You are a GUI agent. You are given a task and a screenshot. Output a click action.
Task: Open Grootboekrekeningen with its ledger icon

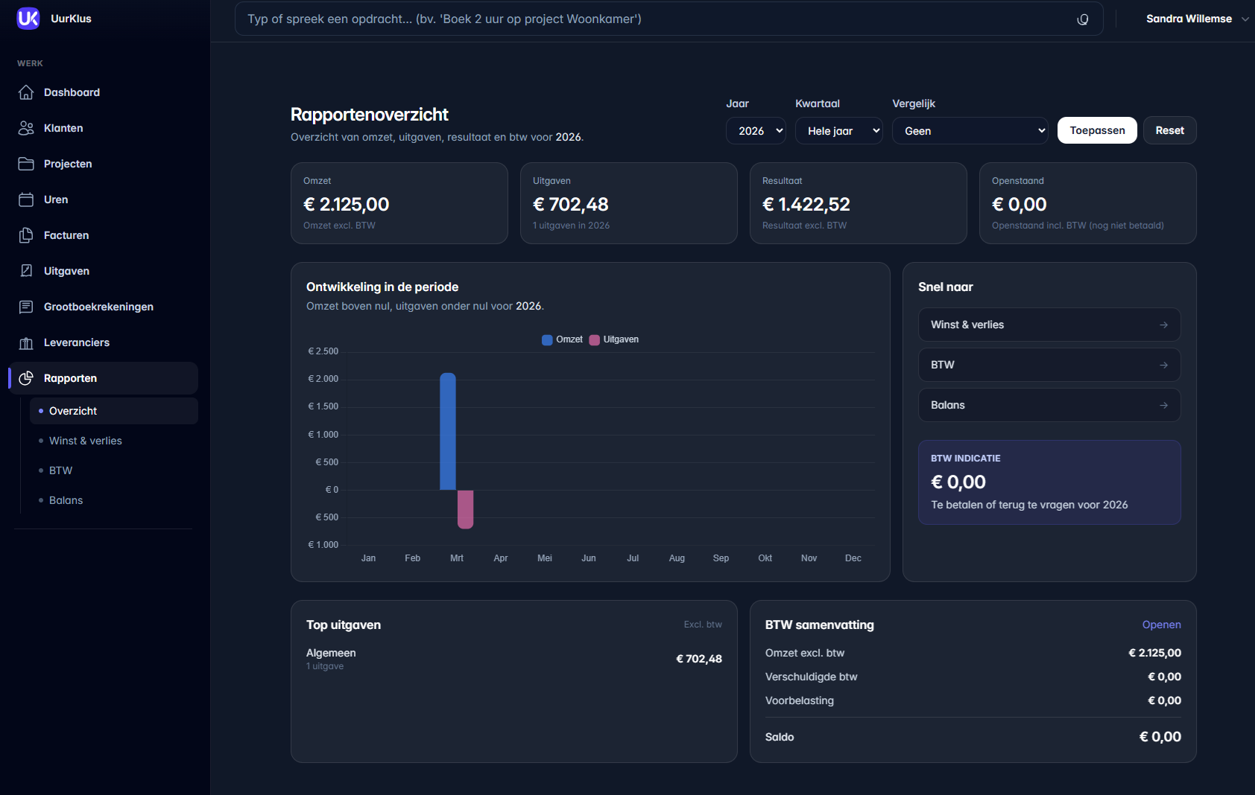click(x=27, y=306)
